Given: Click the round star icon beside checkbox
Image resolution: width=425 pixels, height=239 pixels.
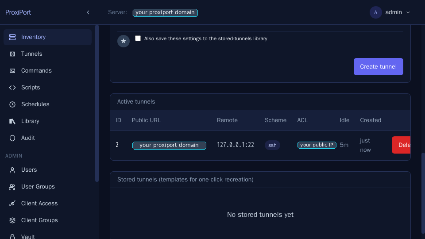Looking at the screenshot, I should pos(124,41).
